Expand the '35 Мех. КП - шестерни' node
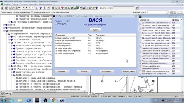Screen dimensions: 184x103 (9, 66)
